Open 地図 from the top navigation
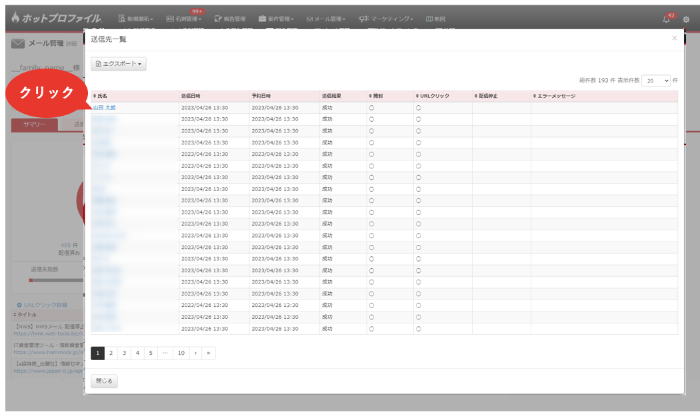The height and width of the screenshot is (412, 700). (435, 19)
